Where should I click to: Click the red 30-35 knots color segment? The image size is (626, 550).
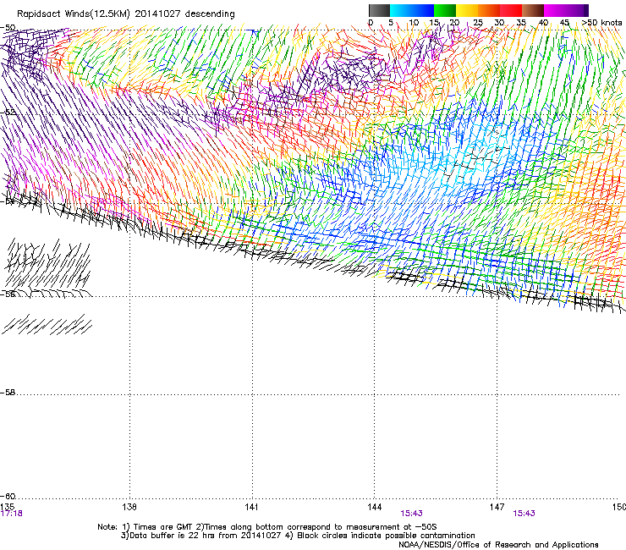coord(511,10)
